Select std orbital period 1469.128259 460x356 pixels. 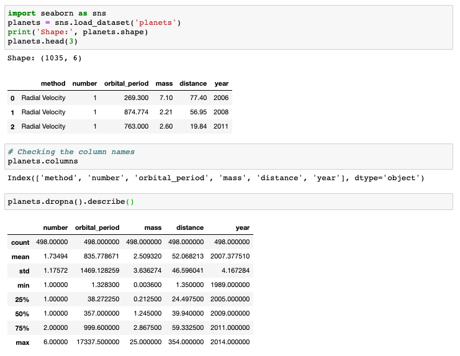[100, 270]
